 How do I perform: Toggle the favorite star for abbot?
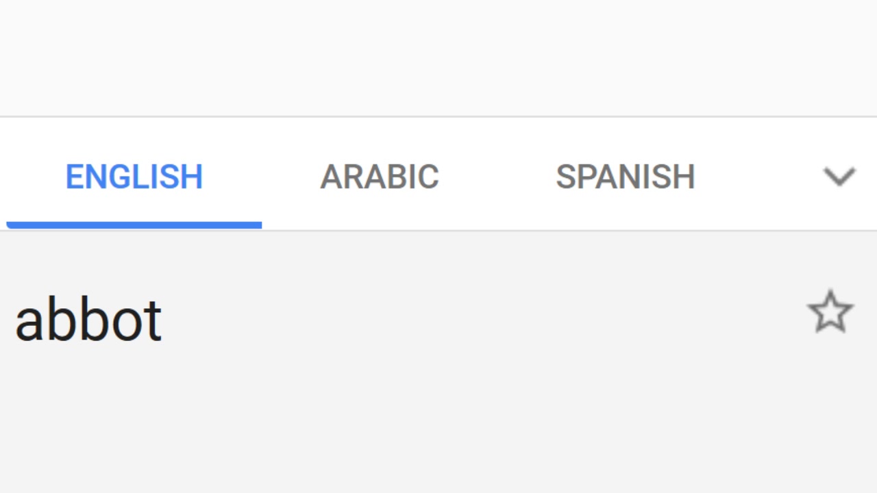pos(830,312)
